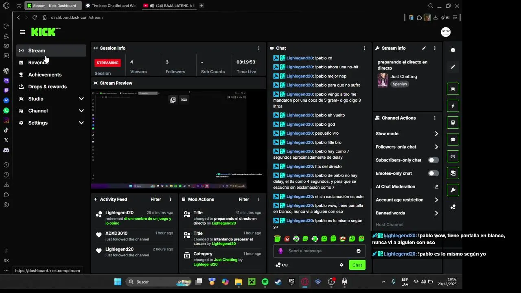Open Followers-only chat options
The image size is (521, 293).
click(407, 147)
